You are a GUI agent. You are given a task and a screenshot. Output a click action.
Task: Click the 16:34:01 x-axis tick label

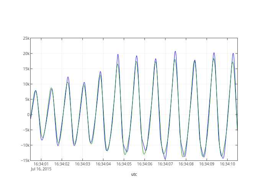[x=41, y=164]
